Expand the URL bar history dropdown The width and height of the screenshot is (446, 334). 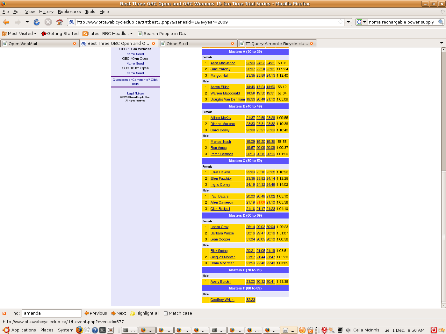click(349, 22)
